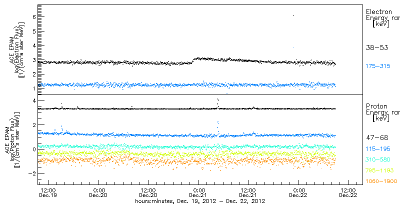This screenshot has width=400, height=205.
Task: Click the black 47-68 proton spike peak on Dec.21
Action: [x=218, y=99]
